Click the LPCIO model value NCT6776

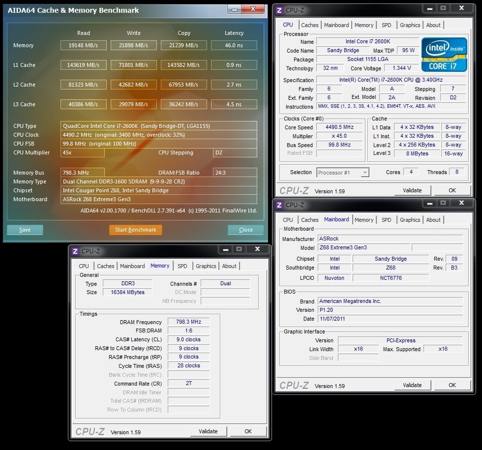[x=391, y=278]
